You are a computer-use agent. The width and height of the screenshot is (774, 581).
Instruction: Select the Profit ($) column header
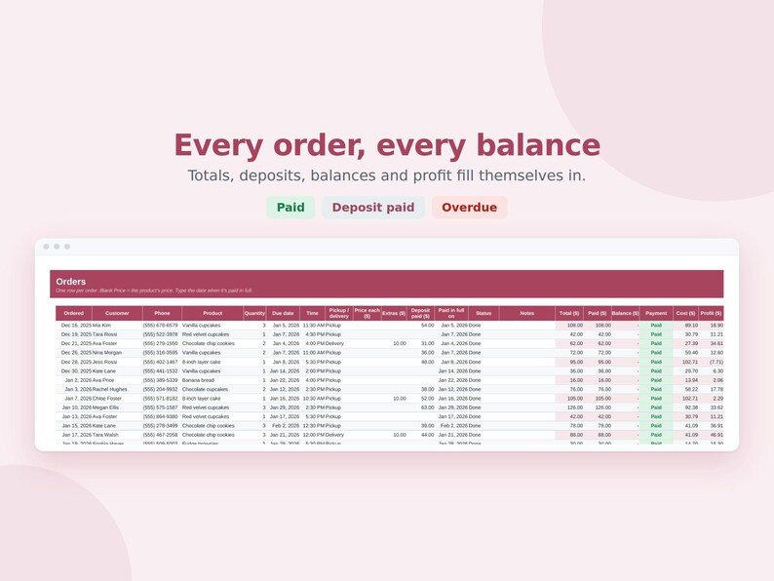711,314
